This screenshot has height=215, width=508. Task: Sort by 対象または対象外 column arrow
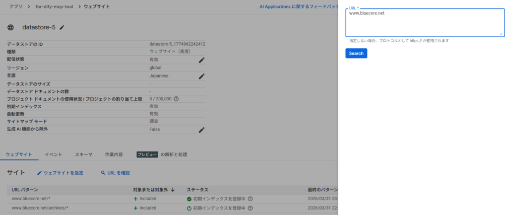pos(173,190)
